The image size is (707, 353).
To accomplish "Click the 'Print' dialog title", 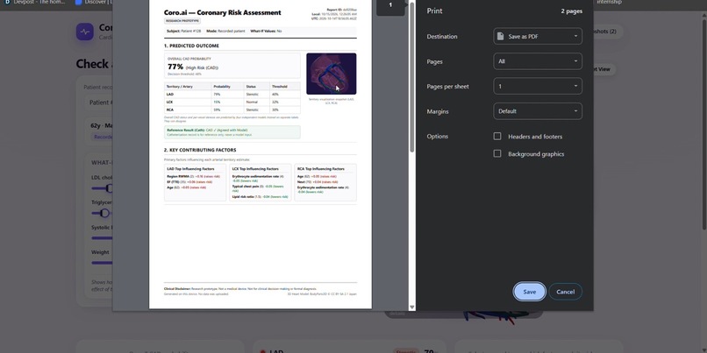I will coord(435,11).
